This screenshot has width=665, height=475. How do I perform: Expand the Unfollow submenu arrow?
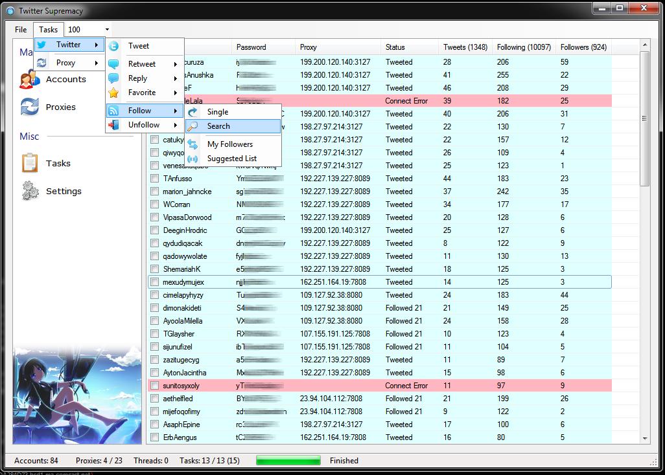pos(175,125)
